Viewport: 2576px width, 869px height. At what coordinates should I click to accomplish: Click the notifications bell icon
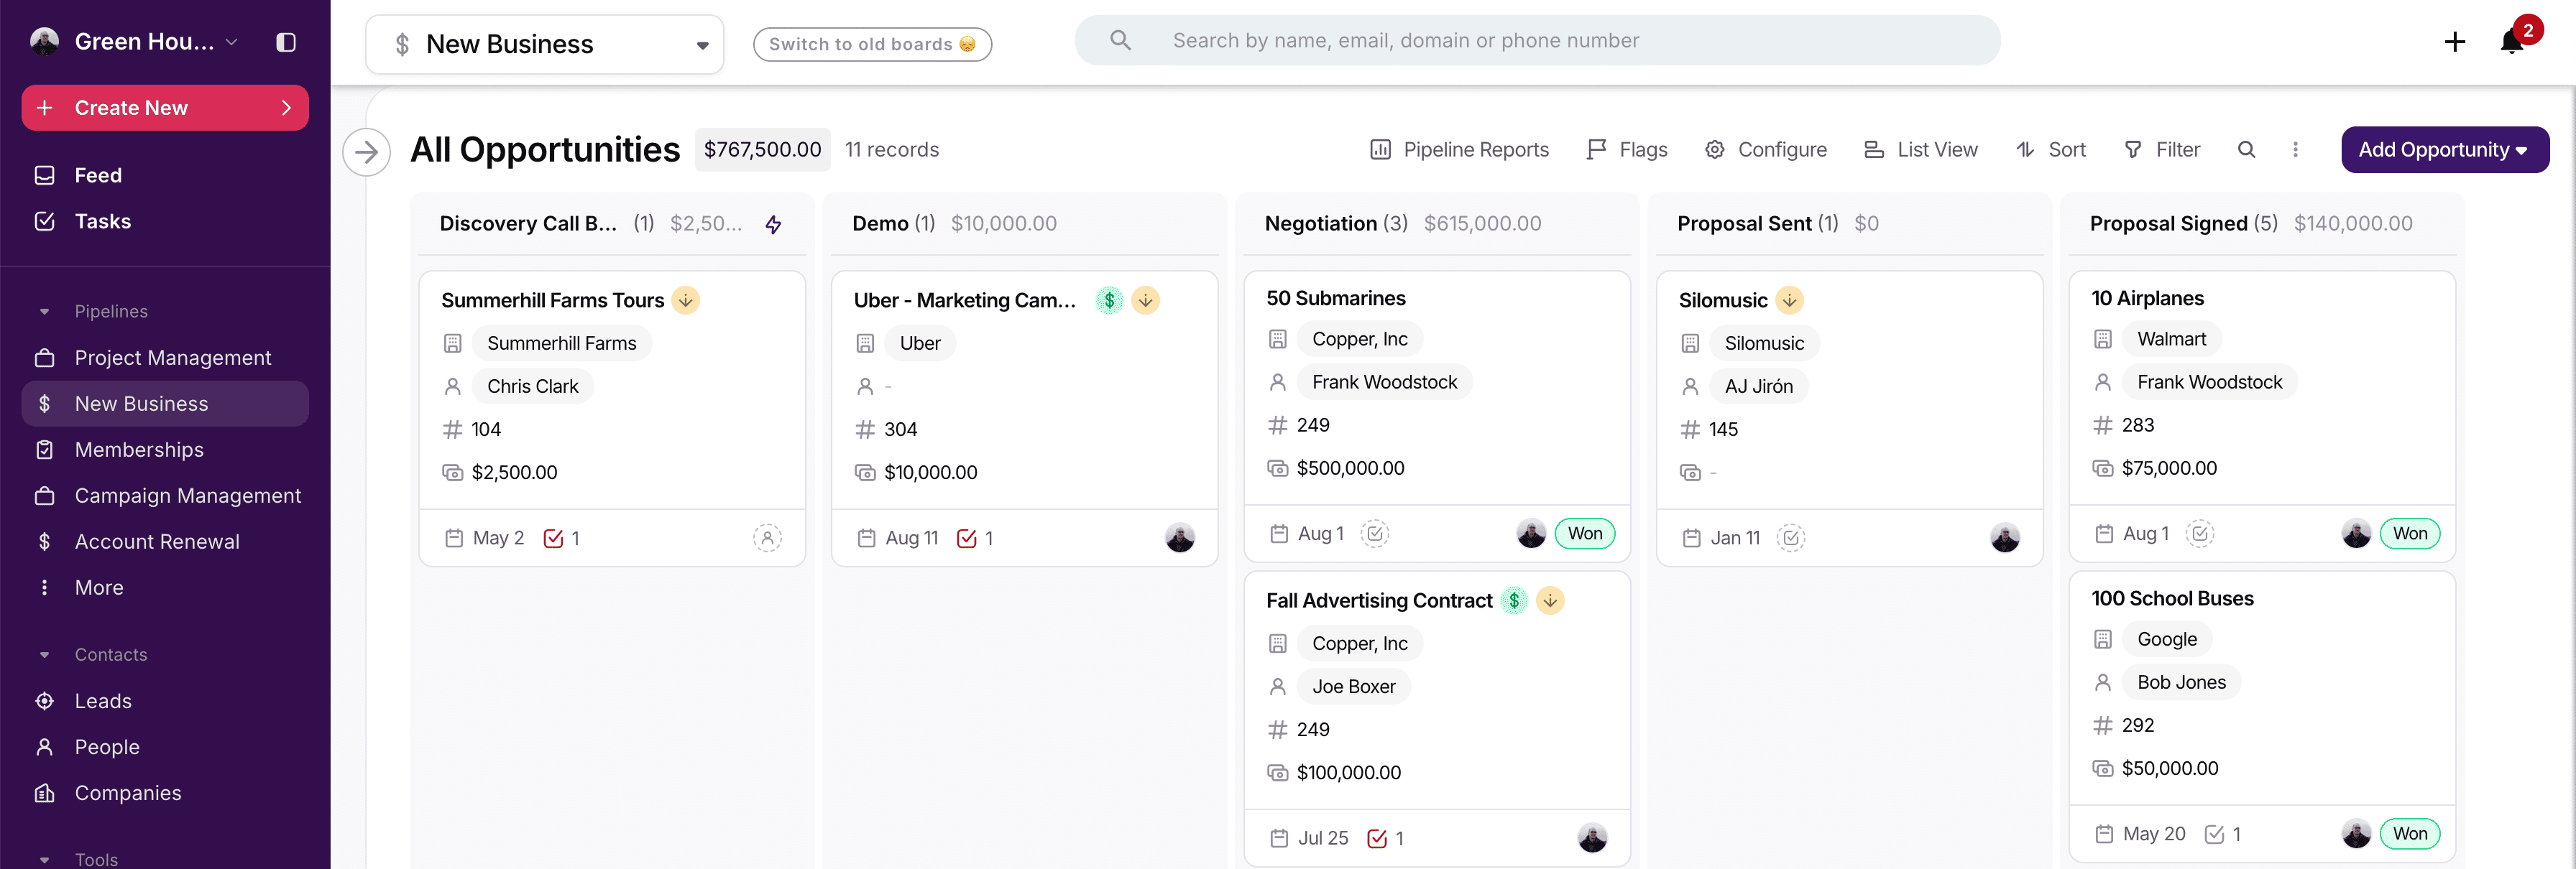[x=2511, y=42]
